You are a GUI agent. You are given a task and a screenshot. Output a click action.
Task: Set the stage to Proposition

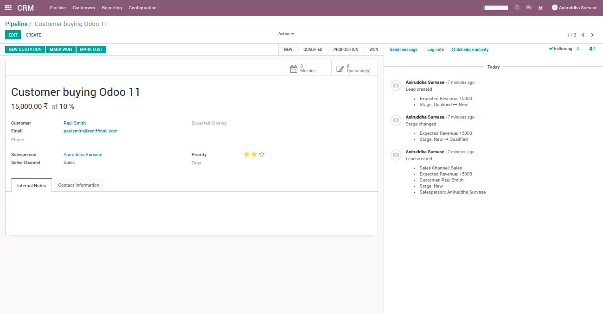346,50
